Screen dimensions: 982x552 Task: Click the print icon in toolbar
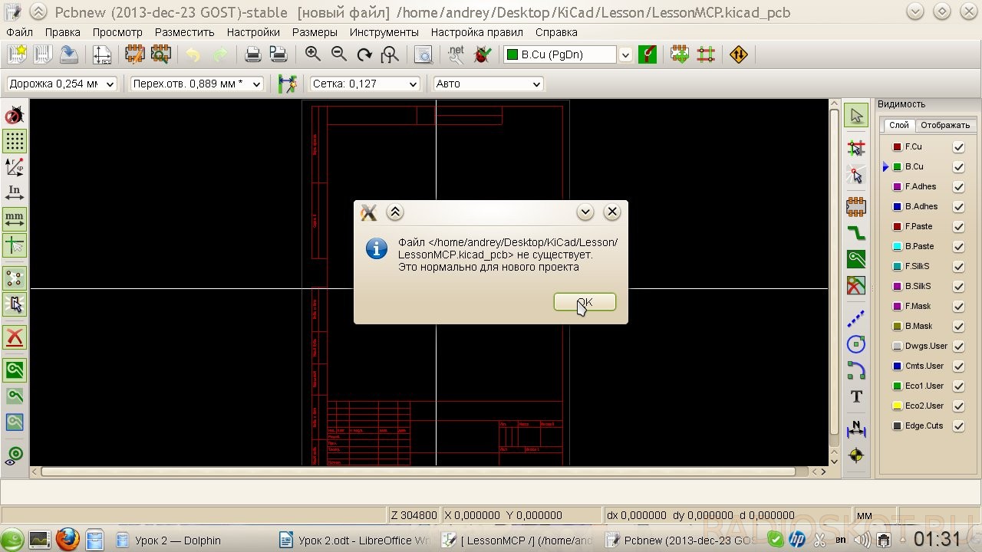click(252, 54)
